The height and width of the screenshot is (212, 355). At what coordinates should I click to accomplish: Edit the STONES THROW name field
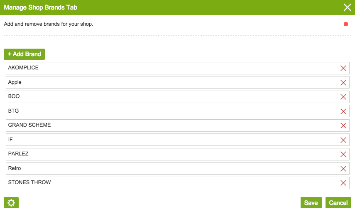pos(166,183)
